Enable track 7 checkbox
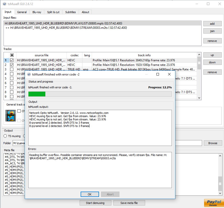Viewport: 224px width, 208px height. 12,87
